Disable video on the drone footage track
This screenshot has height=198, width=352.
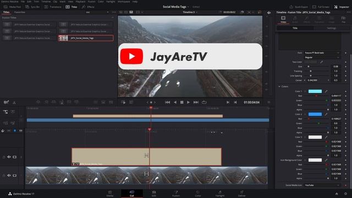pyautogui.click(x=15, y=175)
